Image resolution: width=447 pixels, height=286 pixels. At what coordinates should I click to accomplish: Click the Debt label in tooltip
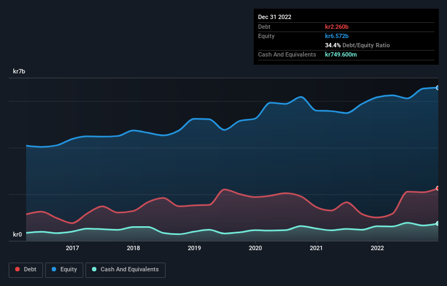point(264,27)
